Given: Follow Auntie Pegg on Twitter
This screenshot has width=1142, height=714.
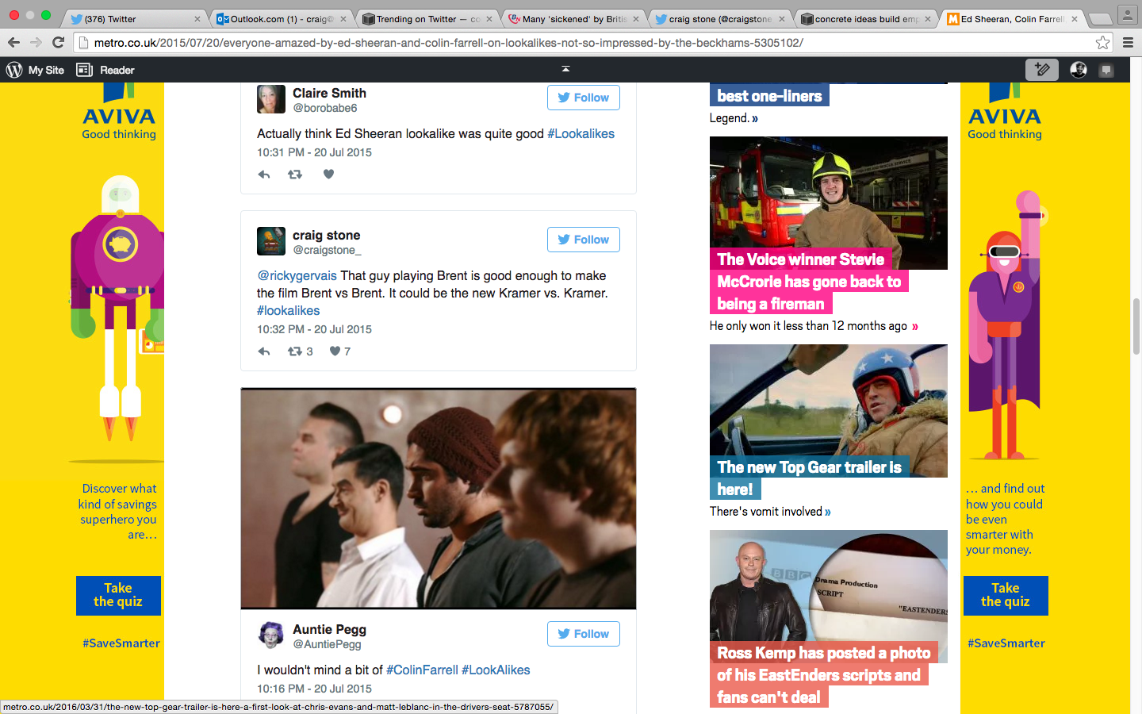Looking at the screenshot, I should tap(584, 634).
